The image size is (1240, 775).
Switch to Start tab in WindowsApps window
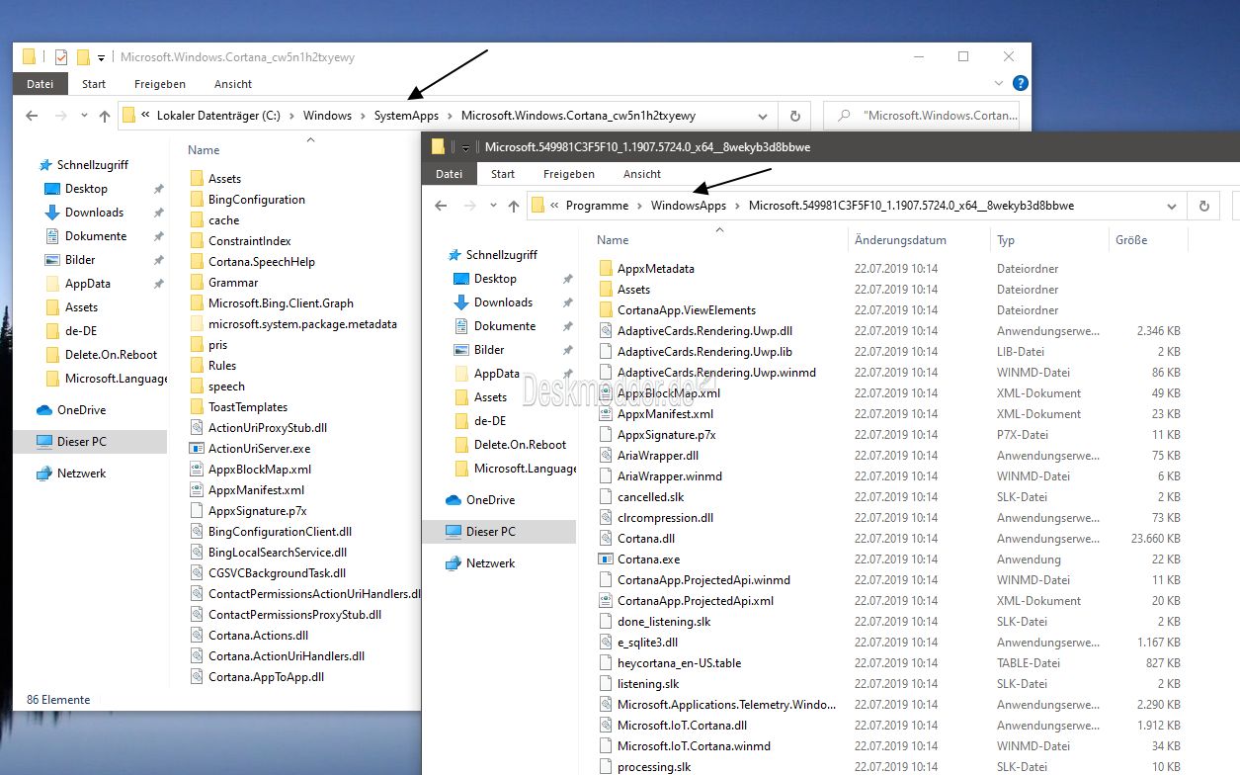[503, 174]
